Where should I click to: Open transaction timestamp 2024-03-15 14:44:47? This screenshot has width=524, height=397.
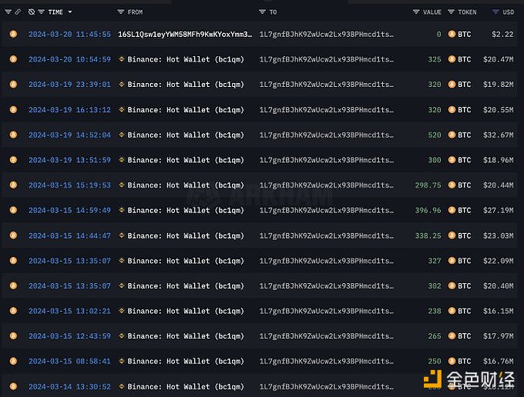[x=69, y=235]
